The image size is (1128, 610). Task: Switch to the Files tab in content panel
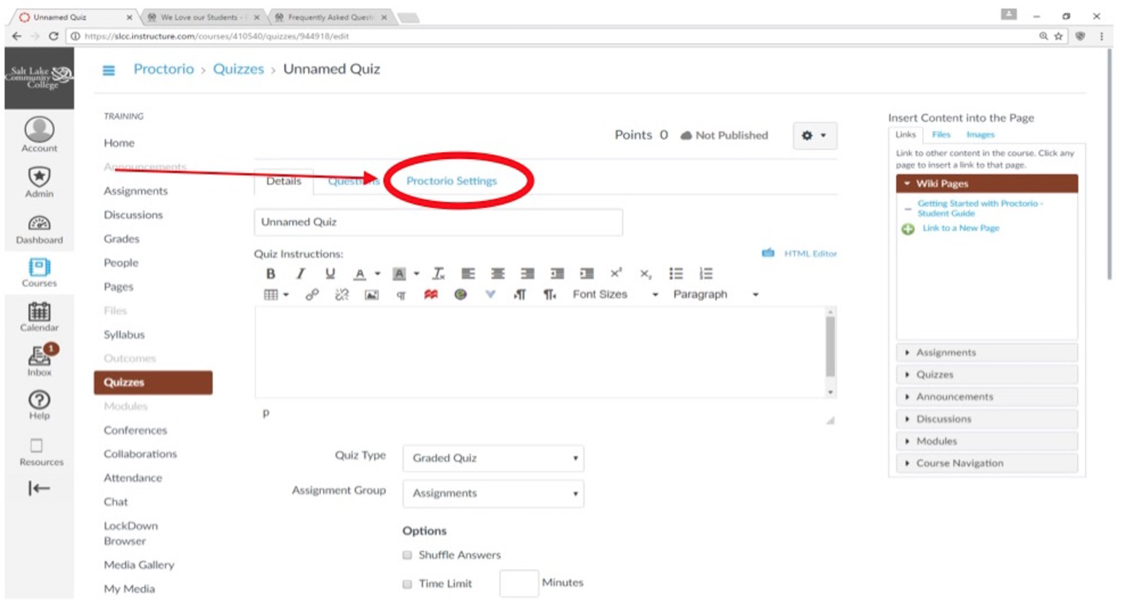click(x=941, y=135)
